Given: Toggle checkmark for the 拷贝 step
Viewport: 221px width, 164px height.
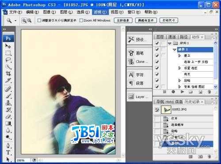Looking at the screenshot, I should point(157,74).
